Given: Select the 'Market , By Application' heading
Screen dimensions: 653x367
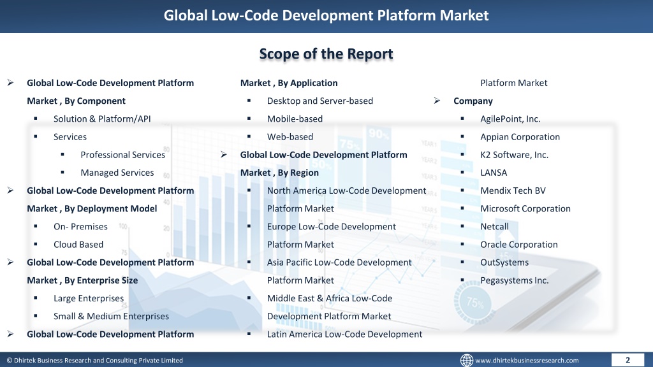Looking at the screenshot, I should click(289, 83).
